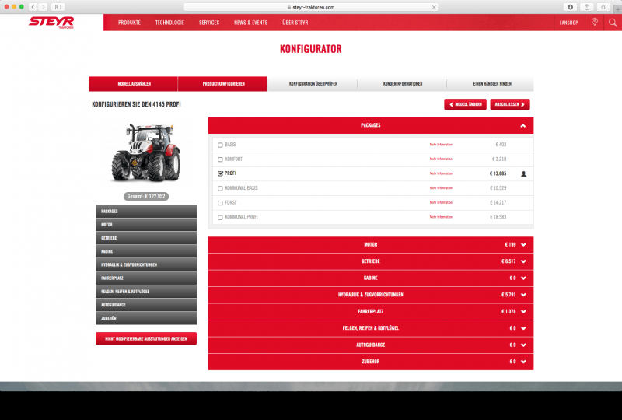Expand the Motor section chevron
Screen dimensions: 622x420
523,244
